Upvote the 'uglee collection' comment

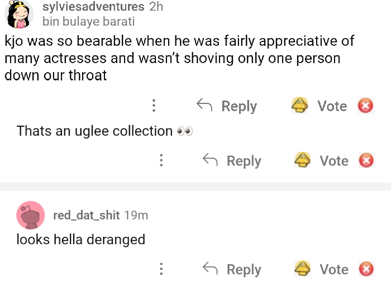pyautogui.click(x=302, y=161)
